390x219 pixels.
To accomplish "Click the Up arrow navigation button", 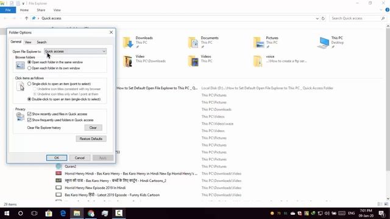I will 26,18.
